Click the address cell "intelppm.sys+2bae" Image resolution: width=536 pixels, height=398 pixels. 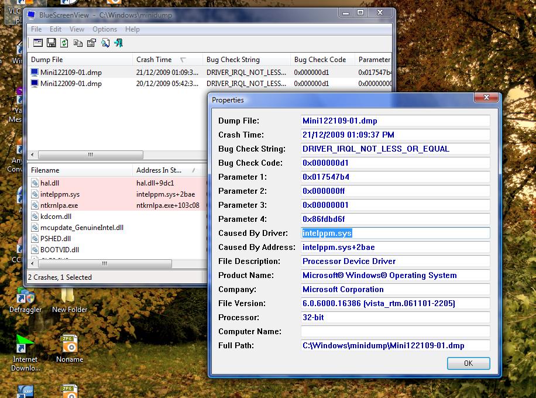pos(166,194)
